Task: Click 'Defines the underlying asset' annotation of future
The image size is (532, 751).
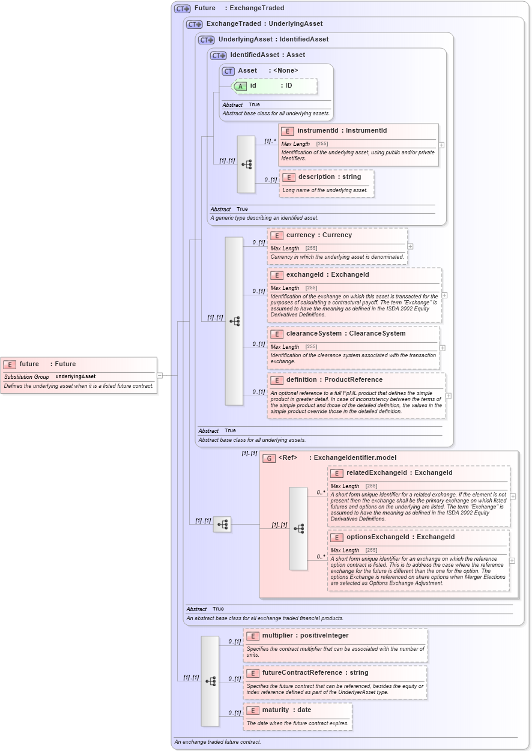Action: [78, 386]
